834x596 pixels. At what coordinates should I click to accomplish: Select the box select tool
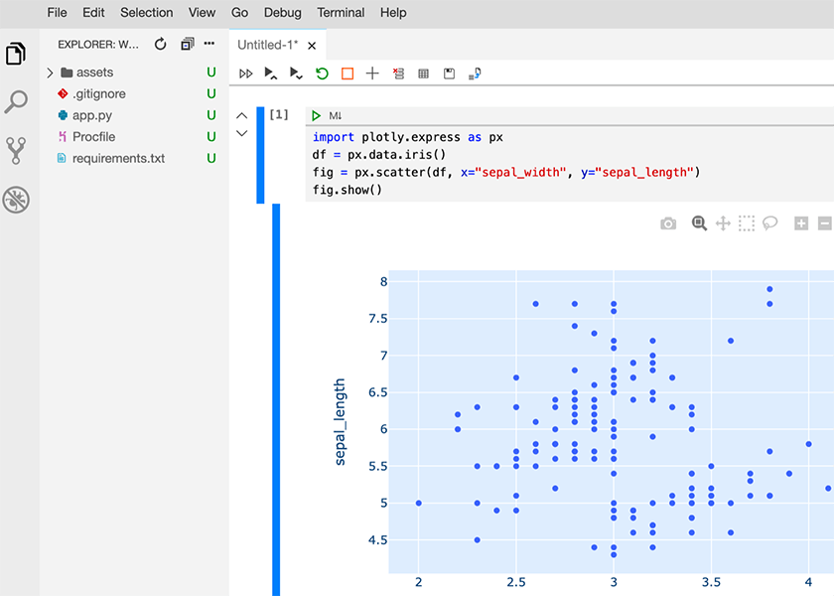(747, 223)
